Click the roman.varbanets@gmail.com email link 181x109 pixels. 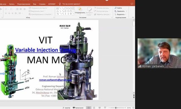55,80
